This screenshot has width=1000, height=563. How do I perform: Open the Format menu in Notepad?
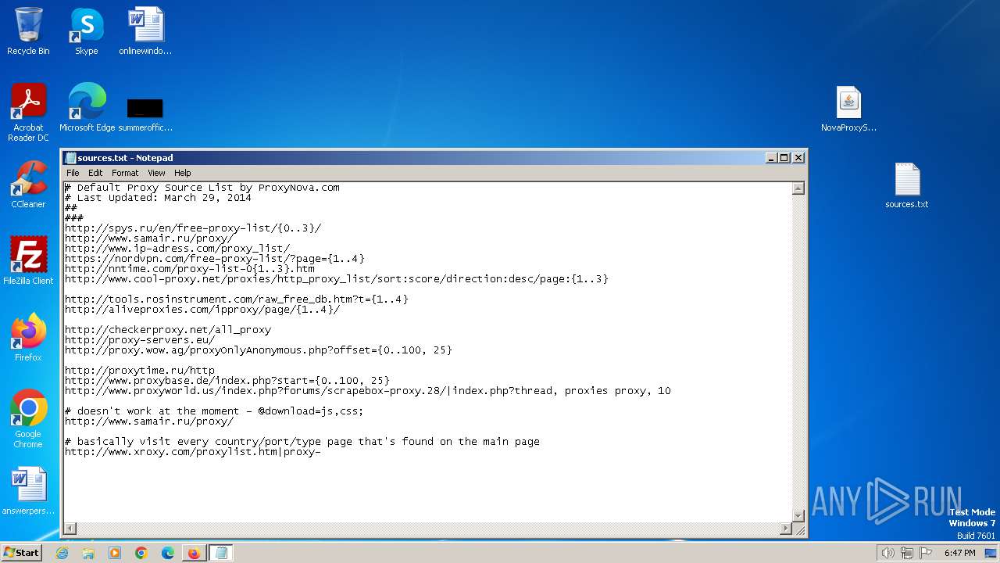(125, 173)
